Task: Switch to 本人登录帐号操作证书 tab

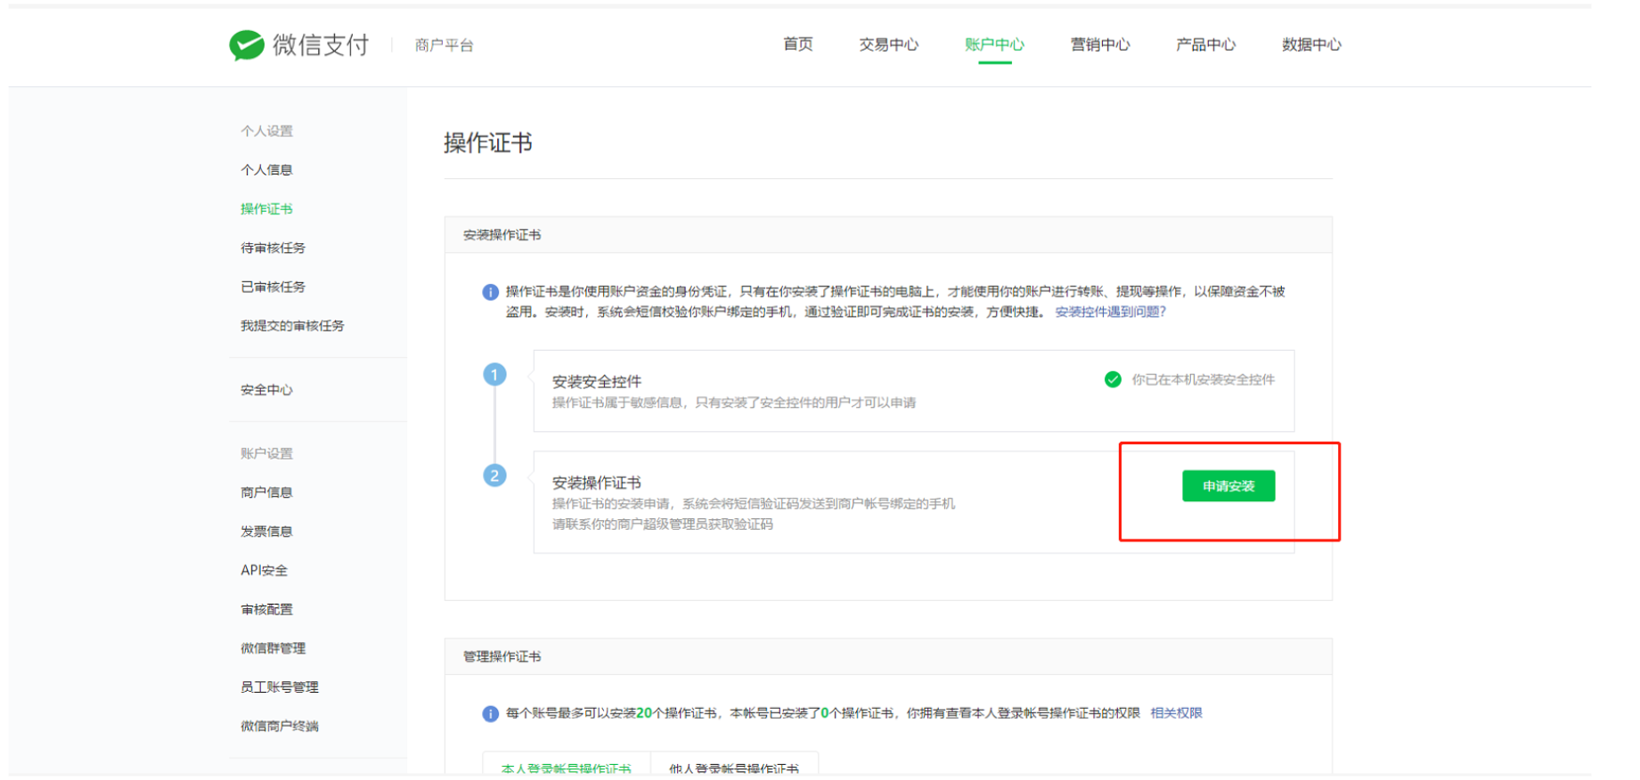Action: pos(566,768)
